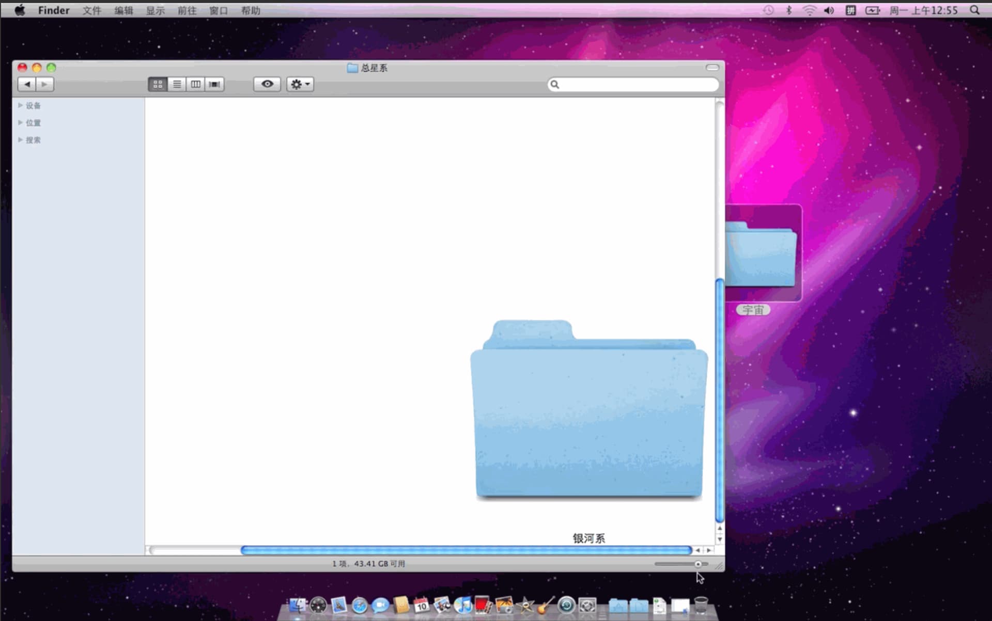Switch Finder to Cover Flow view
The image size is (992, 621).
coord(214,84)
